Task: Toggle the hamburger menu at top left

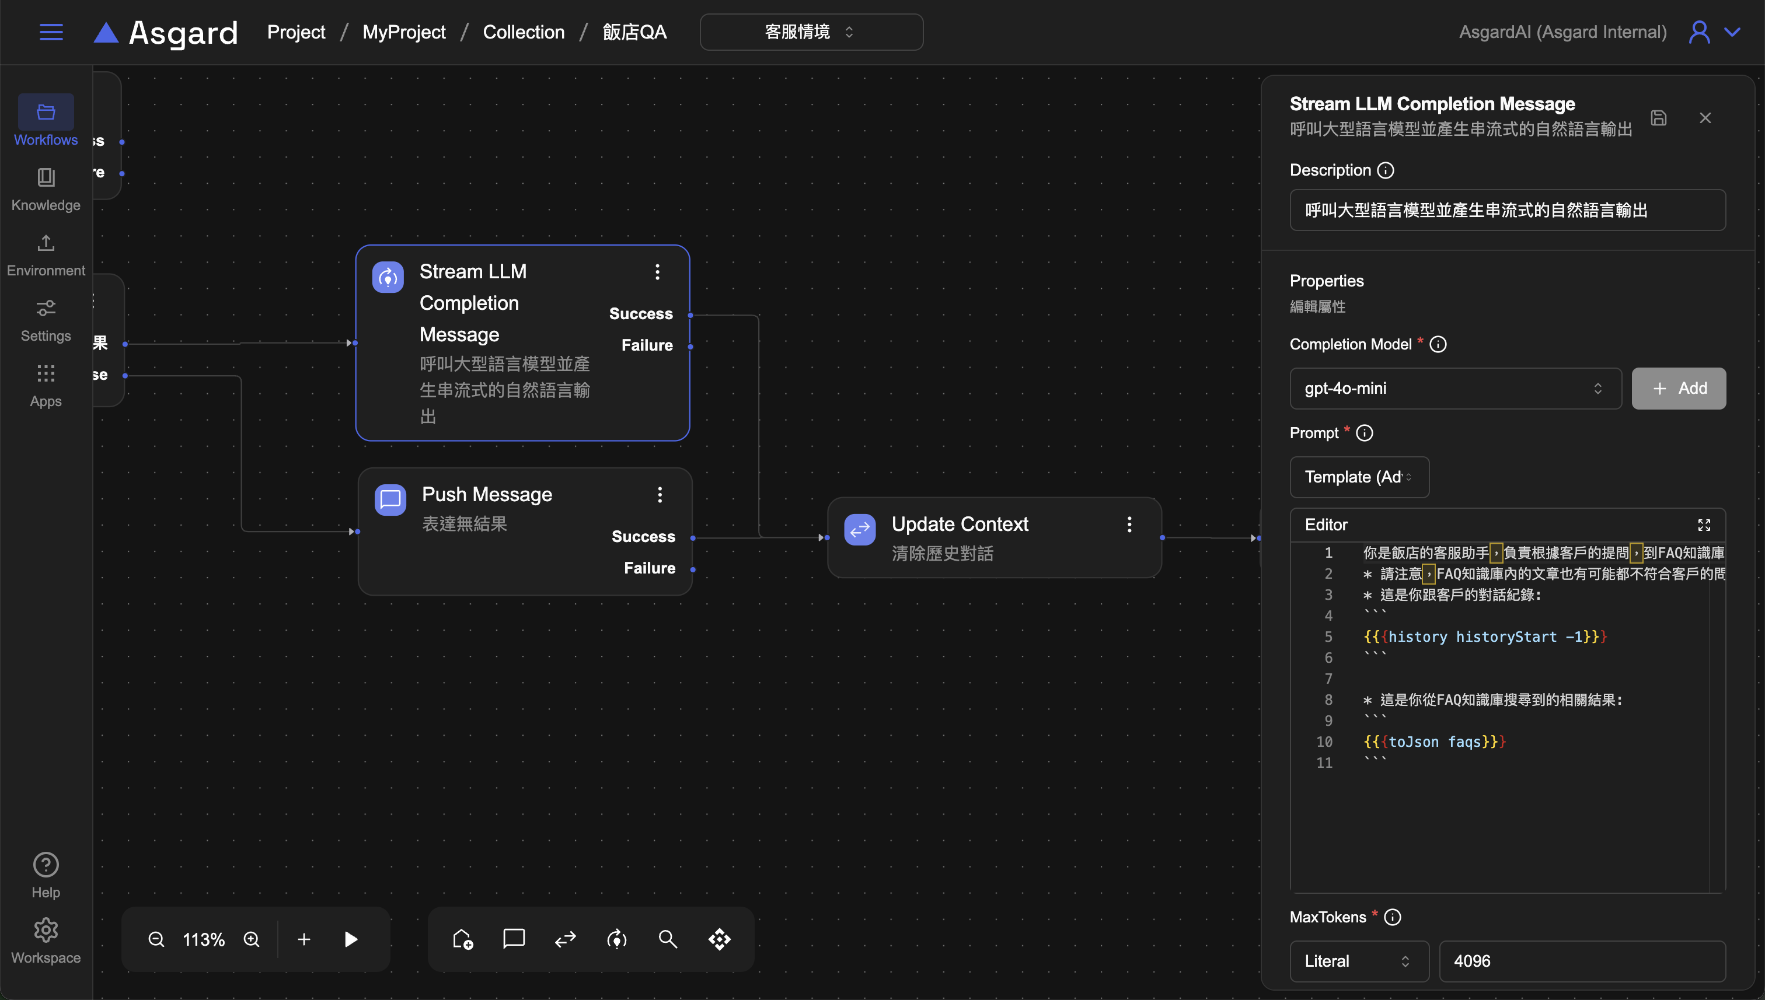Action: pyautogui.click(x=51, y=32)
